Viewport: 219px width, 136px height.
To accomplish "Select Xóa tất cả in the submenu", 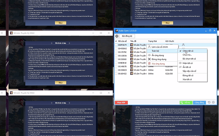I will 192,79.
